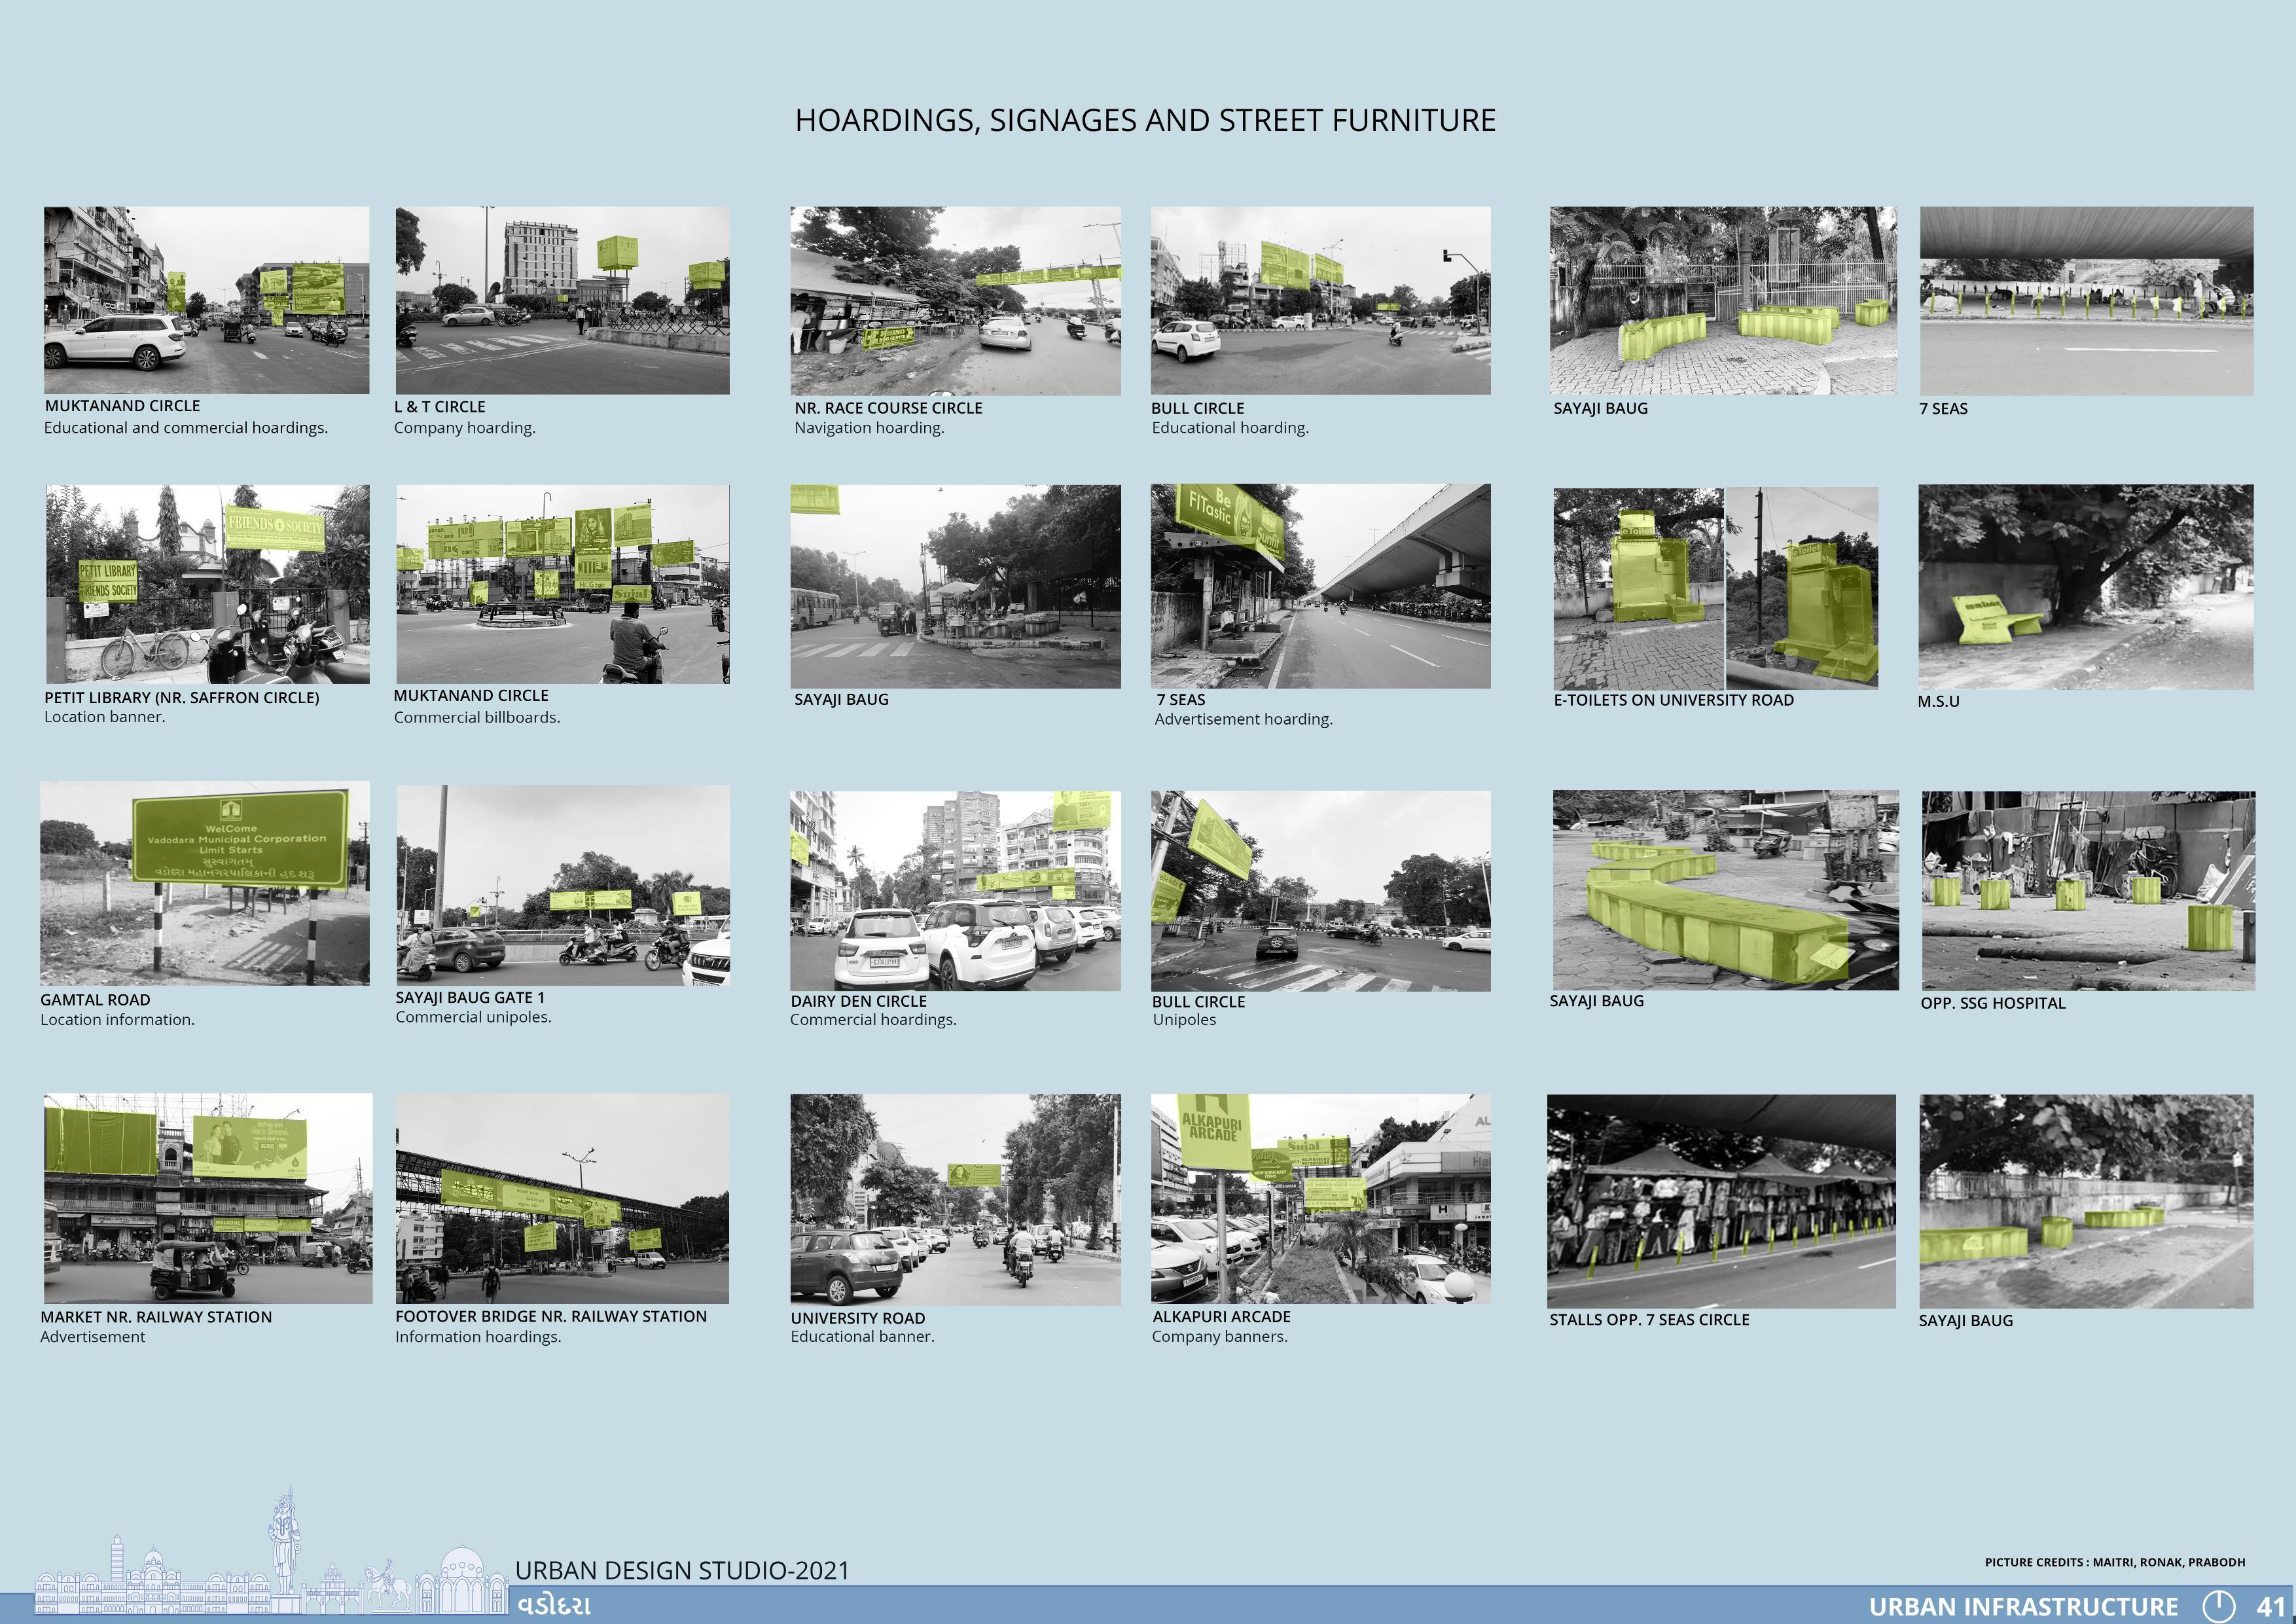Click the Muktanand Circle educational hoardings photo
Image resolution: width=2296 pixels, height=1624 pixels.
click(x=206, y=300)
